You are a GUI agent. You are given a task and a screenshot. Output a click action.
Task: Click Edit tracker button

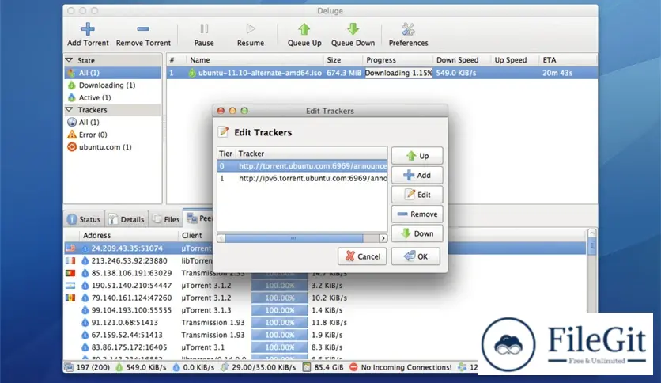coord(417,195)
